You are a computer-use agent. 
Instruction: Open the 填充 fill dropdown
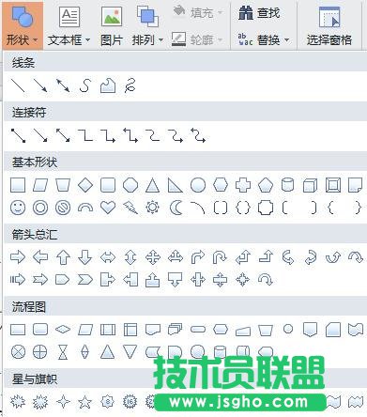click(x=198, y=12)
